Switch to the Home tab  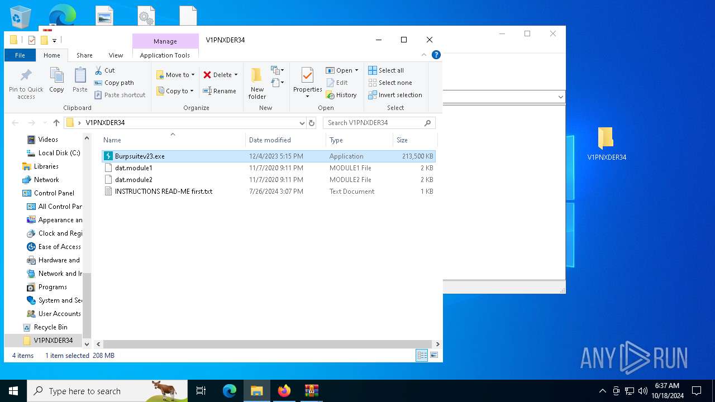[x=52, y=55]
